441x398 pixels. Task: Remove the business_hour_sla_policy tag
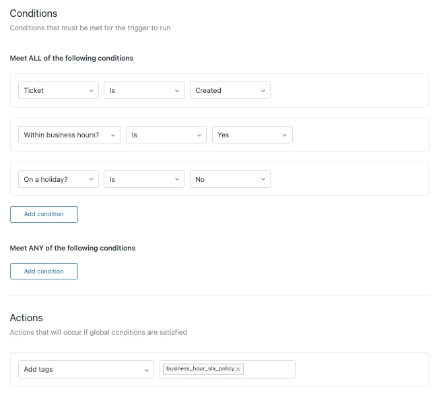238,370
